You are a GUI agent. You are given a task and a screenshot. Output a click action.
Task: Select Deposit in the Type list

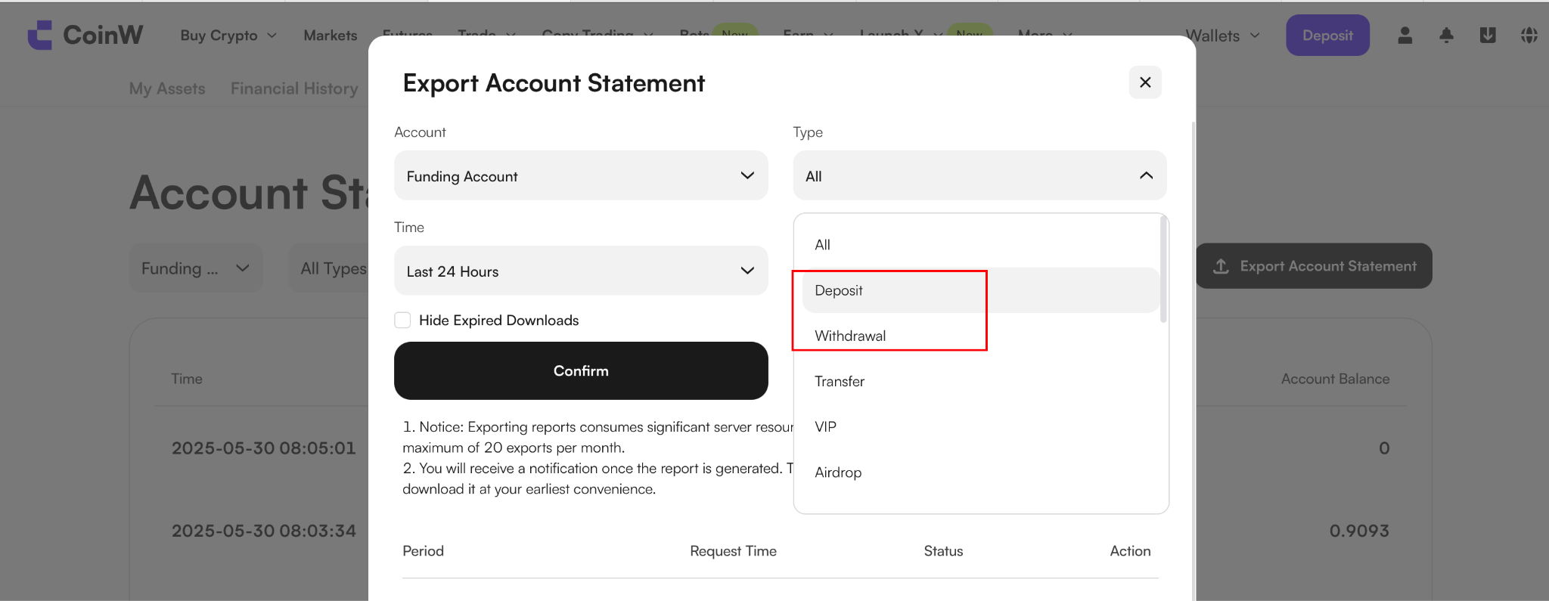(x=979, y=290)
